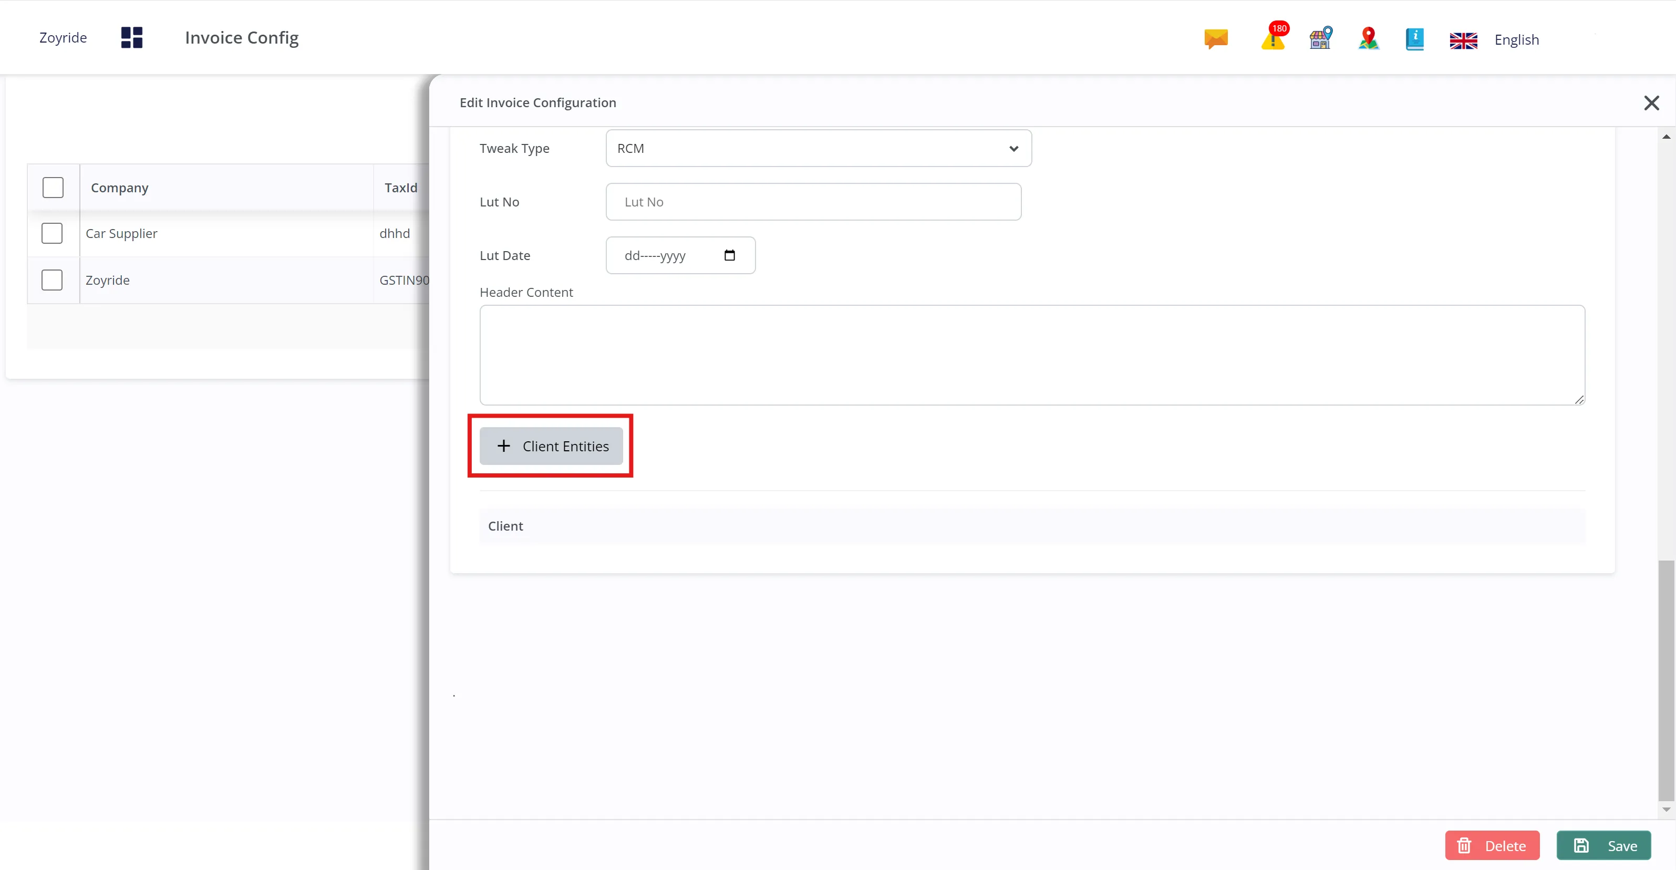Click the Zoyride brand link

pyautogui.click(x=63, y=38)
